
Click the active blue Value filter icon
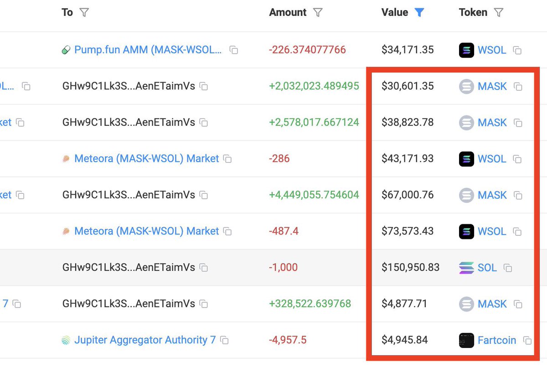pyautogui.click(x=419, y=13)
